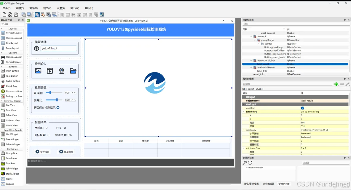Add a dynamic property with green plus
This screenshot has width=351, height=190.
point(336,84)
